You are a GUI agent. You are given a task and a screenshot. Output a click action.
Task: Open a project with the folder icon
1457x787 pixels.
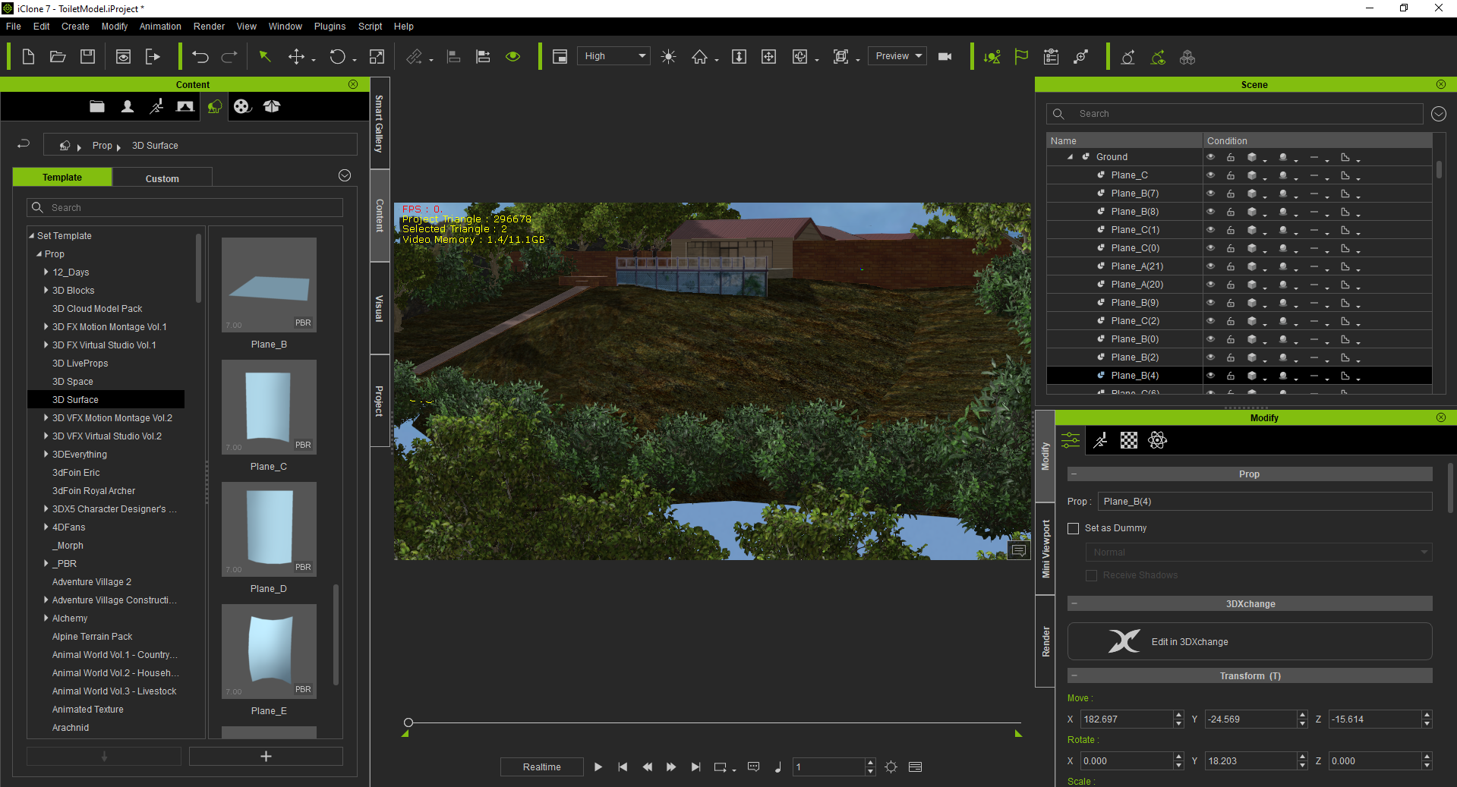[58, 57]
